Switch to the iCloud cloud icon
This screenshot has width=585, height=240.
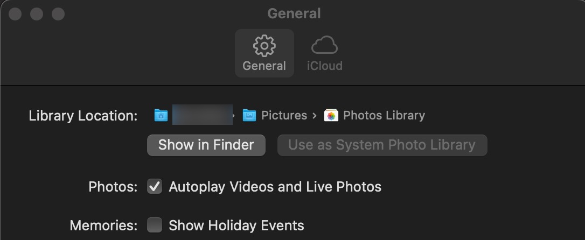pos(324,45)
